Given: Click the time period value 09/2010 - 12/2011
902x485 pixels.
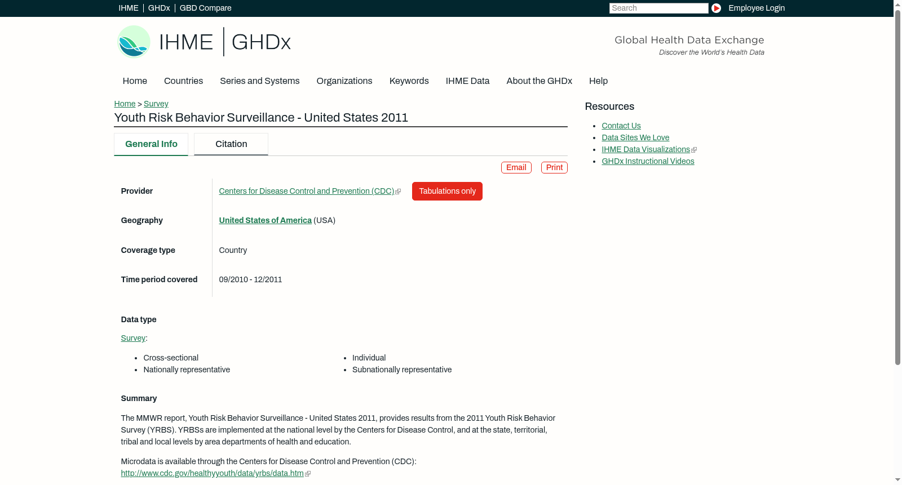Looking at the screenshot, I should click(x=250, y=279).
